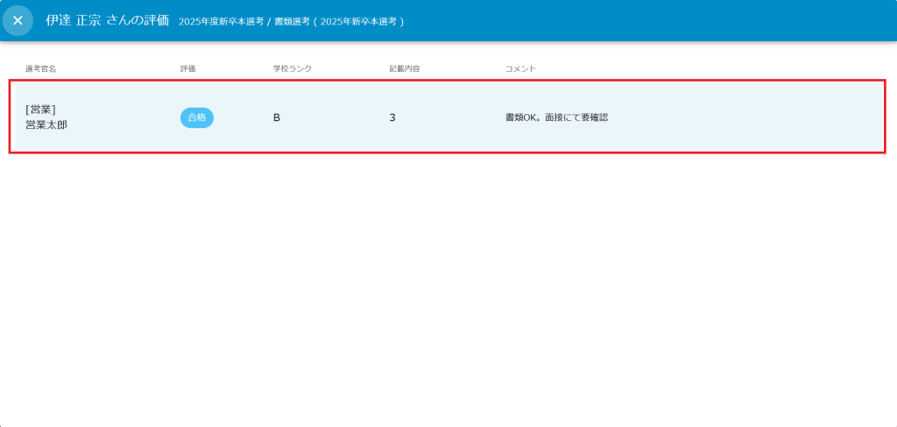Close the evaluation dialog with the X icon

click(18, 20)
